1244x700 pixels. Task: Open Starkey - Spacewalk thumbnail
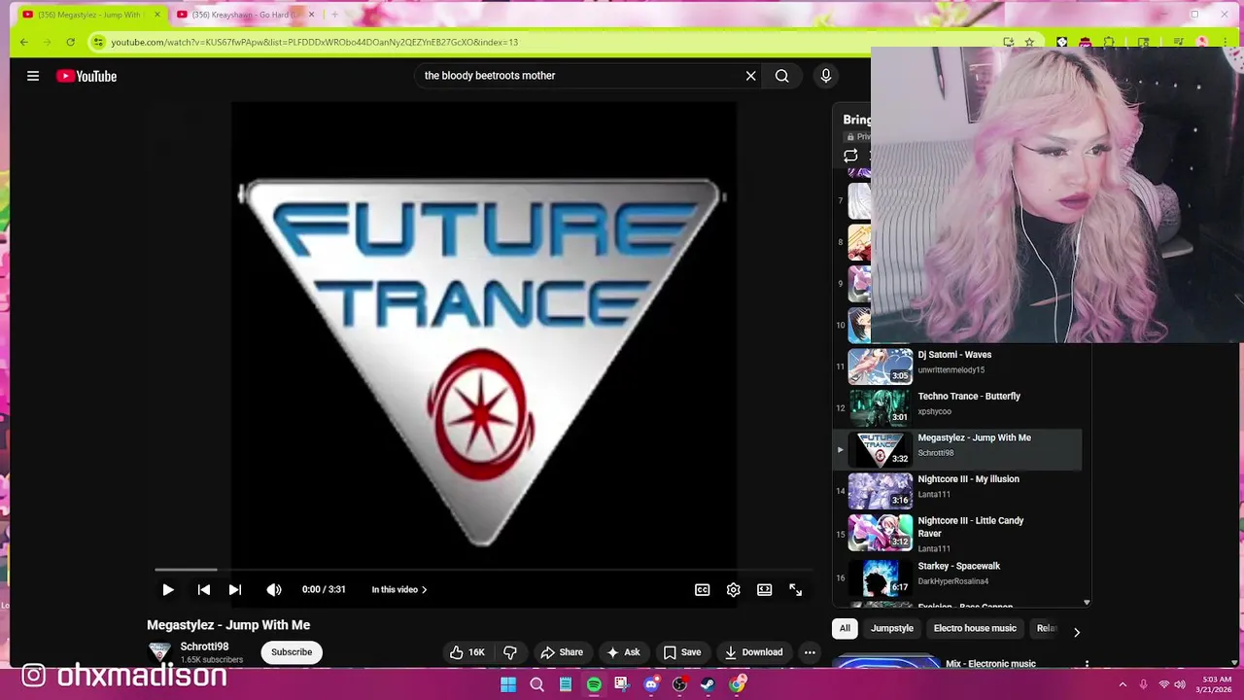pyautogui.click(x=881, y=577)
